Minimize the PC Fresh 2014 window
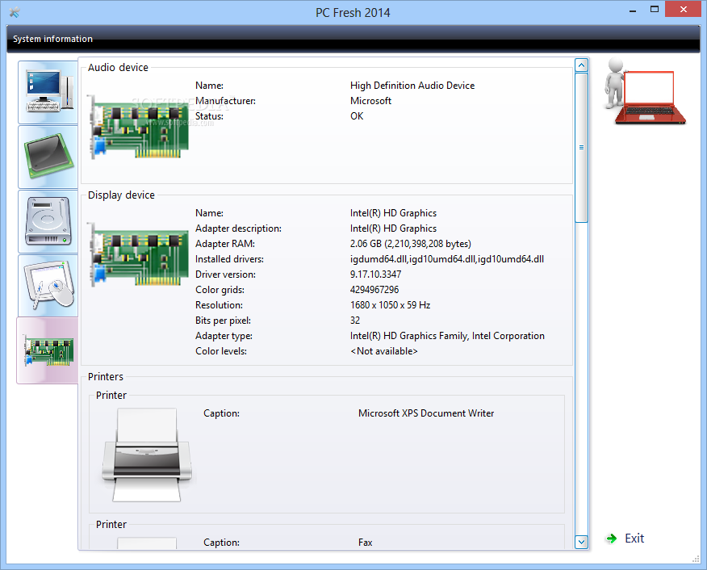 pos(633,10)
